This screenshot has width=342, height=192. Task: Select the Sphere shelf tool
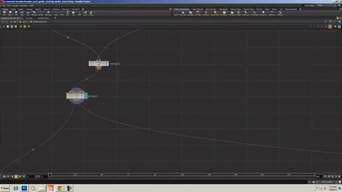point(10,13)
